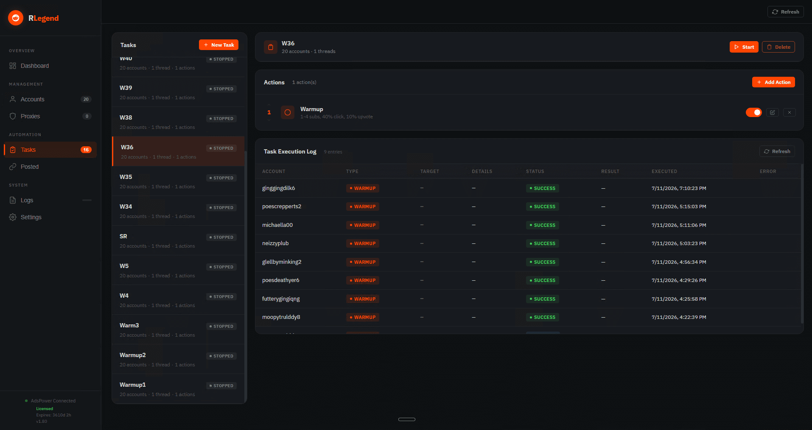Click timestamp 7/11/2026, 5:03:23 PM

(x=679, y=243)
